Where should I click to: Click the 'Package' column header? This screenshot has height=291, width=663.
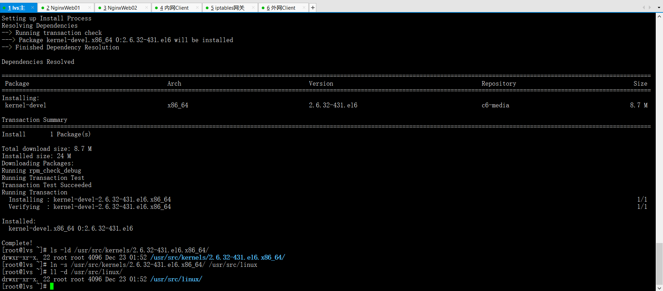[x=17, y=83]
